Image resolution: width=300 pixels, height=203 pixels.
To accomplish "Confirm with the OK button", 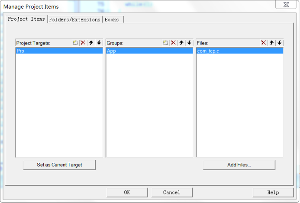I will (127, 192).
